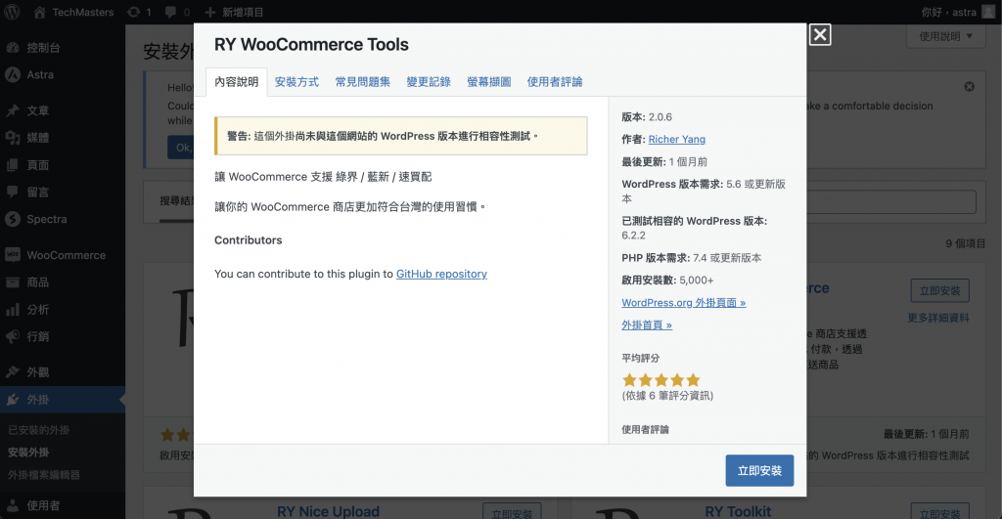The width and height of the screenshot is (1002, 519).
Task: Open RY Toolkit plugin title
Action: click(738, 511)
